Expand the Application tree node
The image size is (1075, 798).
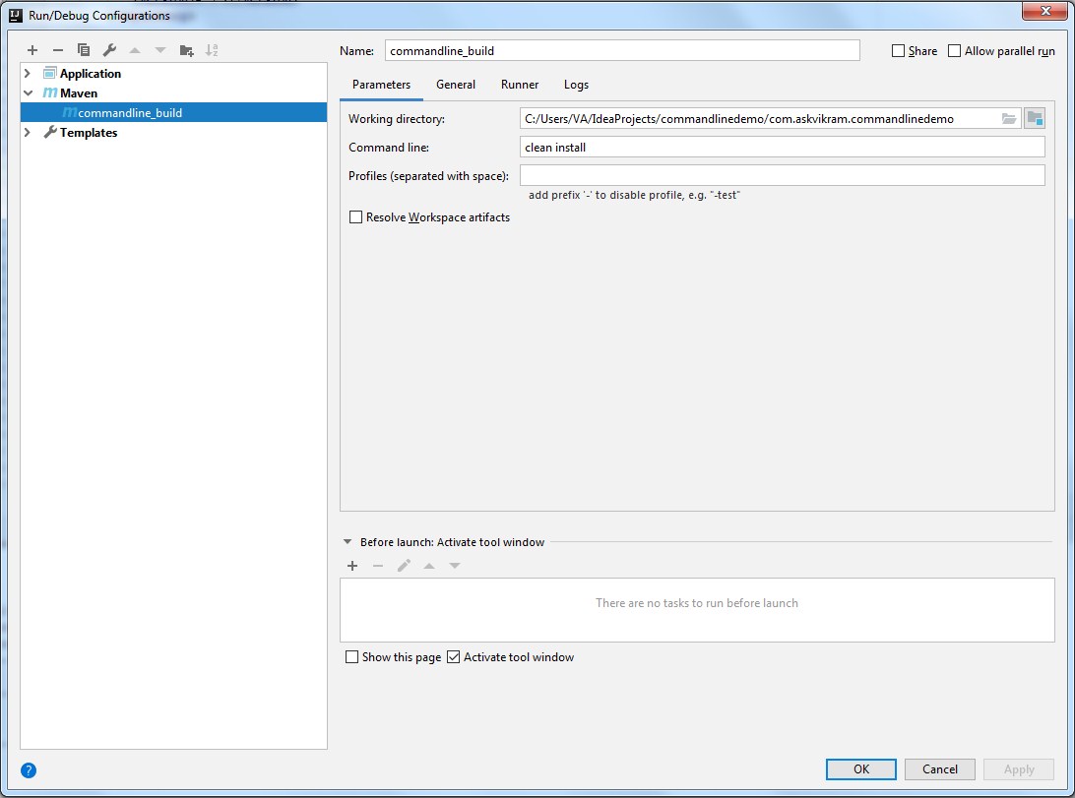tap(28, 73)
